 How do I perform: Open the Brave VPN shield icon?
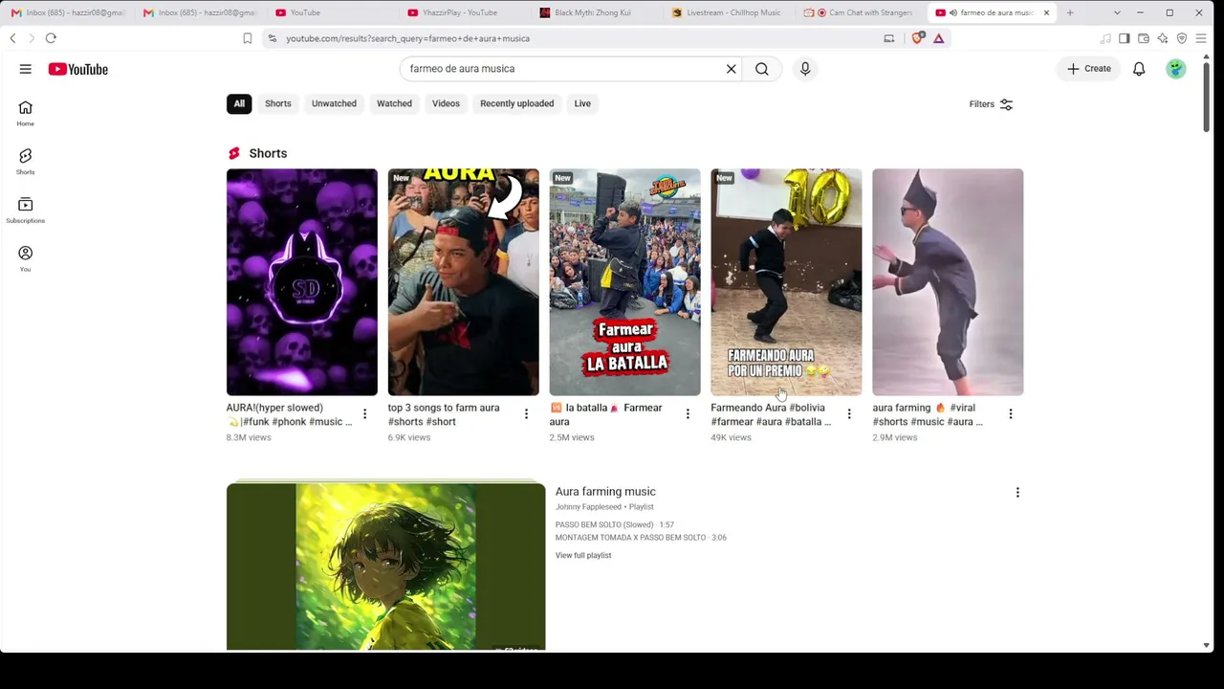point(1182,38)
